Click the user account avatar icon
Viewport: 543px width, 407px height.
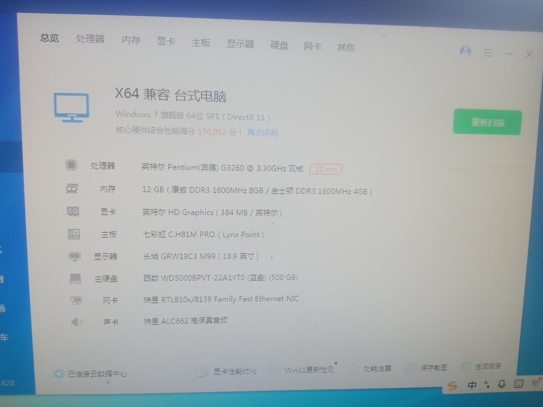[x=465, y=51]
